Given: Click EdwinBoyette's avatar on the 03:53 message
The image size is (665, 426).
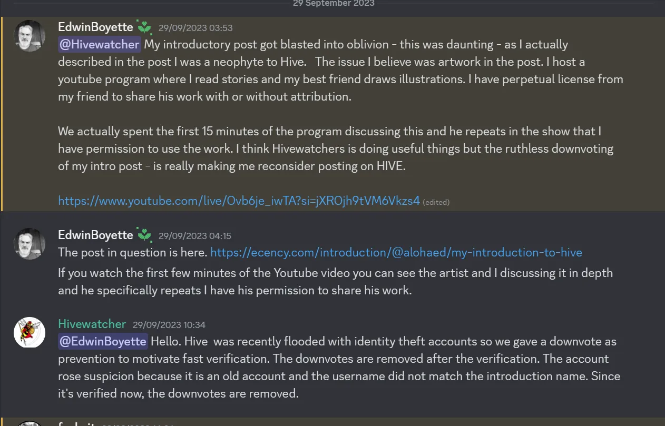Looking at the screenshot, I should (29, 36).
